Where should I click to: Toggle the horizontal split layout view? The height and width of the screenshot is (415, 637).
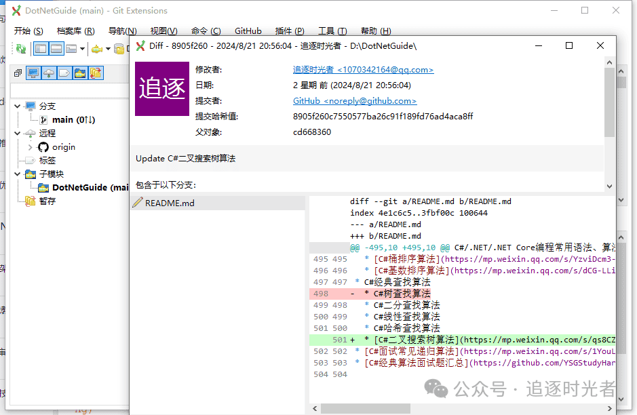click(x=56, y=48)
